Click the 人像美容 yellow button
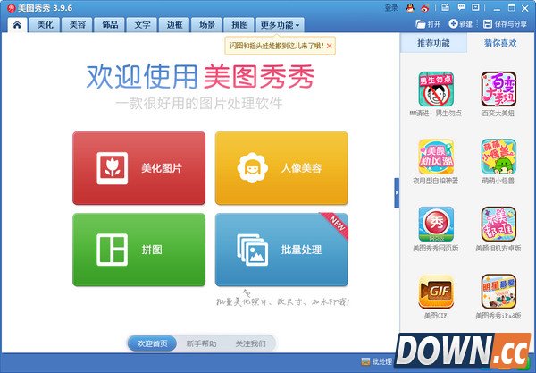Image resolution: width=536 pixels, height=373 pixels. (x=281, y=168)
